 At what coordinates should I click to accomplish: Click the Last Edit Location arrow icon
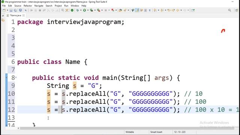[169, 10]
